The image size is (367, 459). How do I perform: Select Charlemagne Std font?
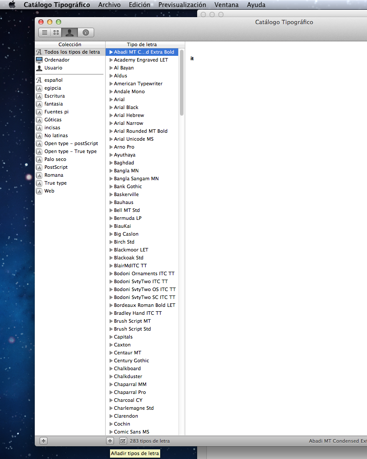point(134,408)
